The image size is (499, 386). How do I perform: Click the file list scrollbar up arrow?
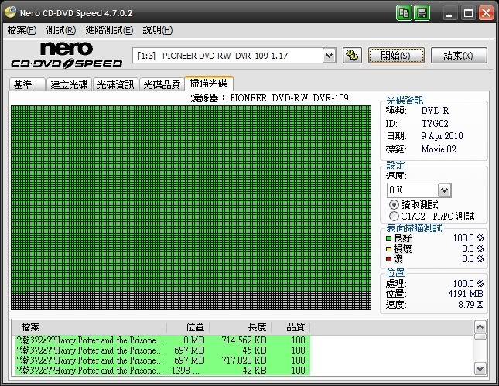480,326
